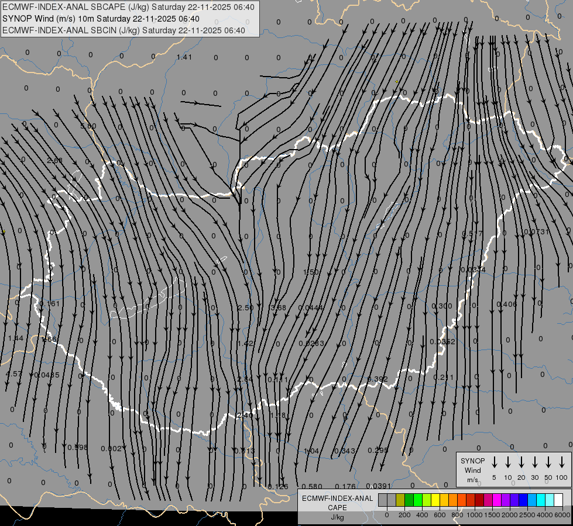Image resolution: width=573 pixels, height=526 pixels.
Task: Click the SYNOP Wind m/s legend label
Action: pos(472,470)
